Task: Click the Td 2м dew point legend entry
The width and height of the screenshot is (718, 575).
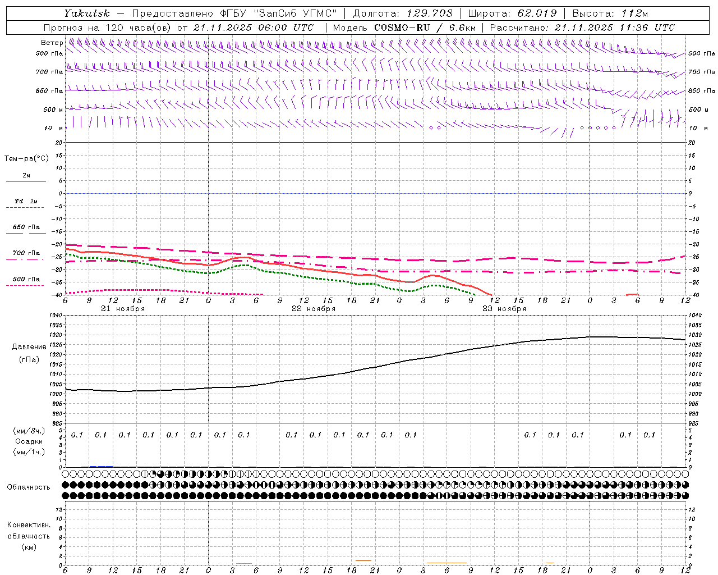Action: point(26,203)
